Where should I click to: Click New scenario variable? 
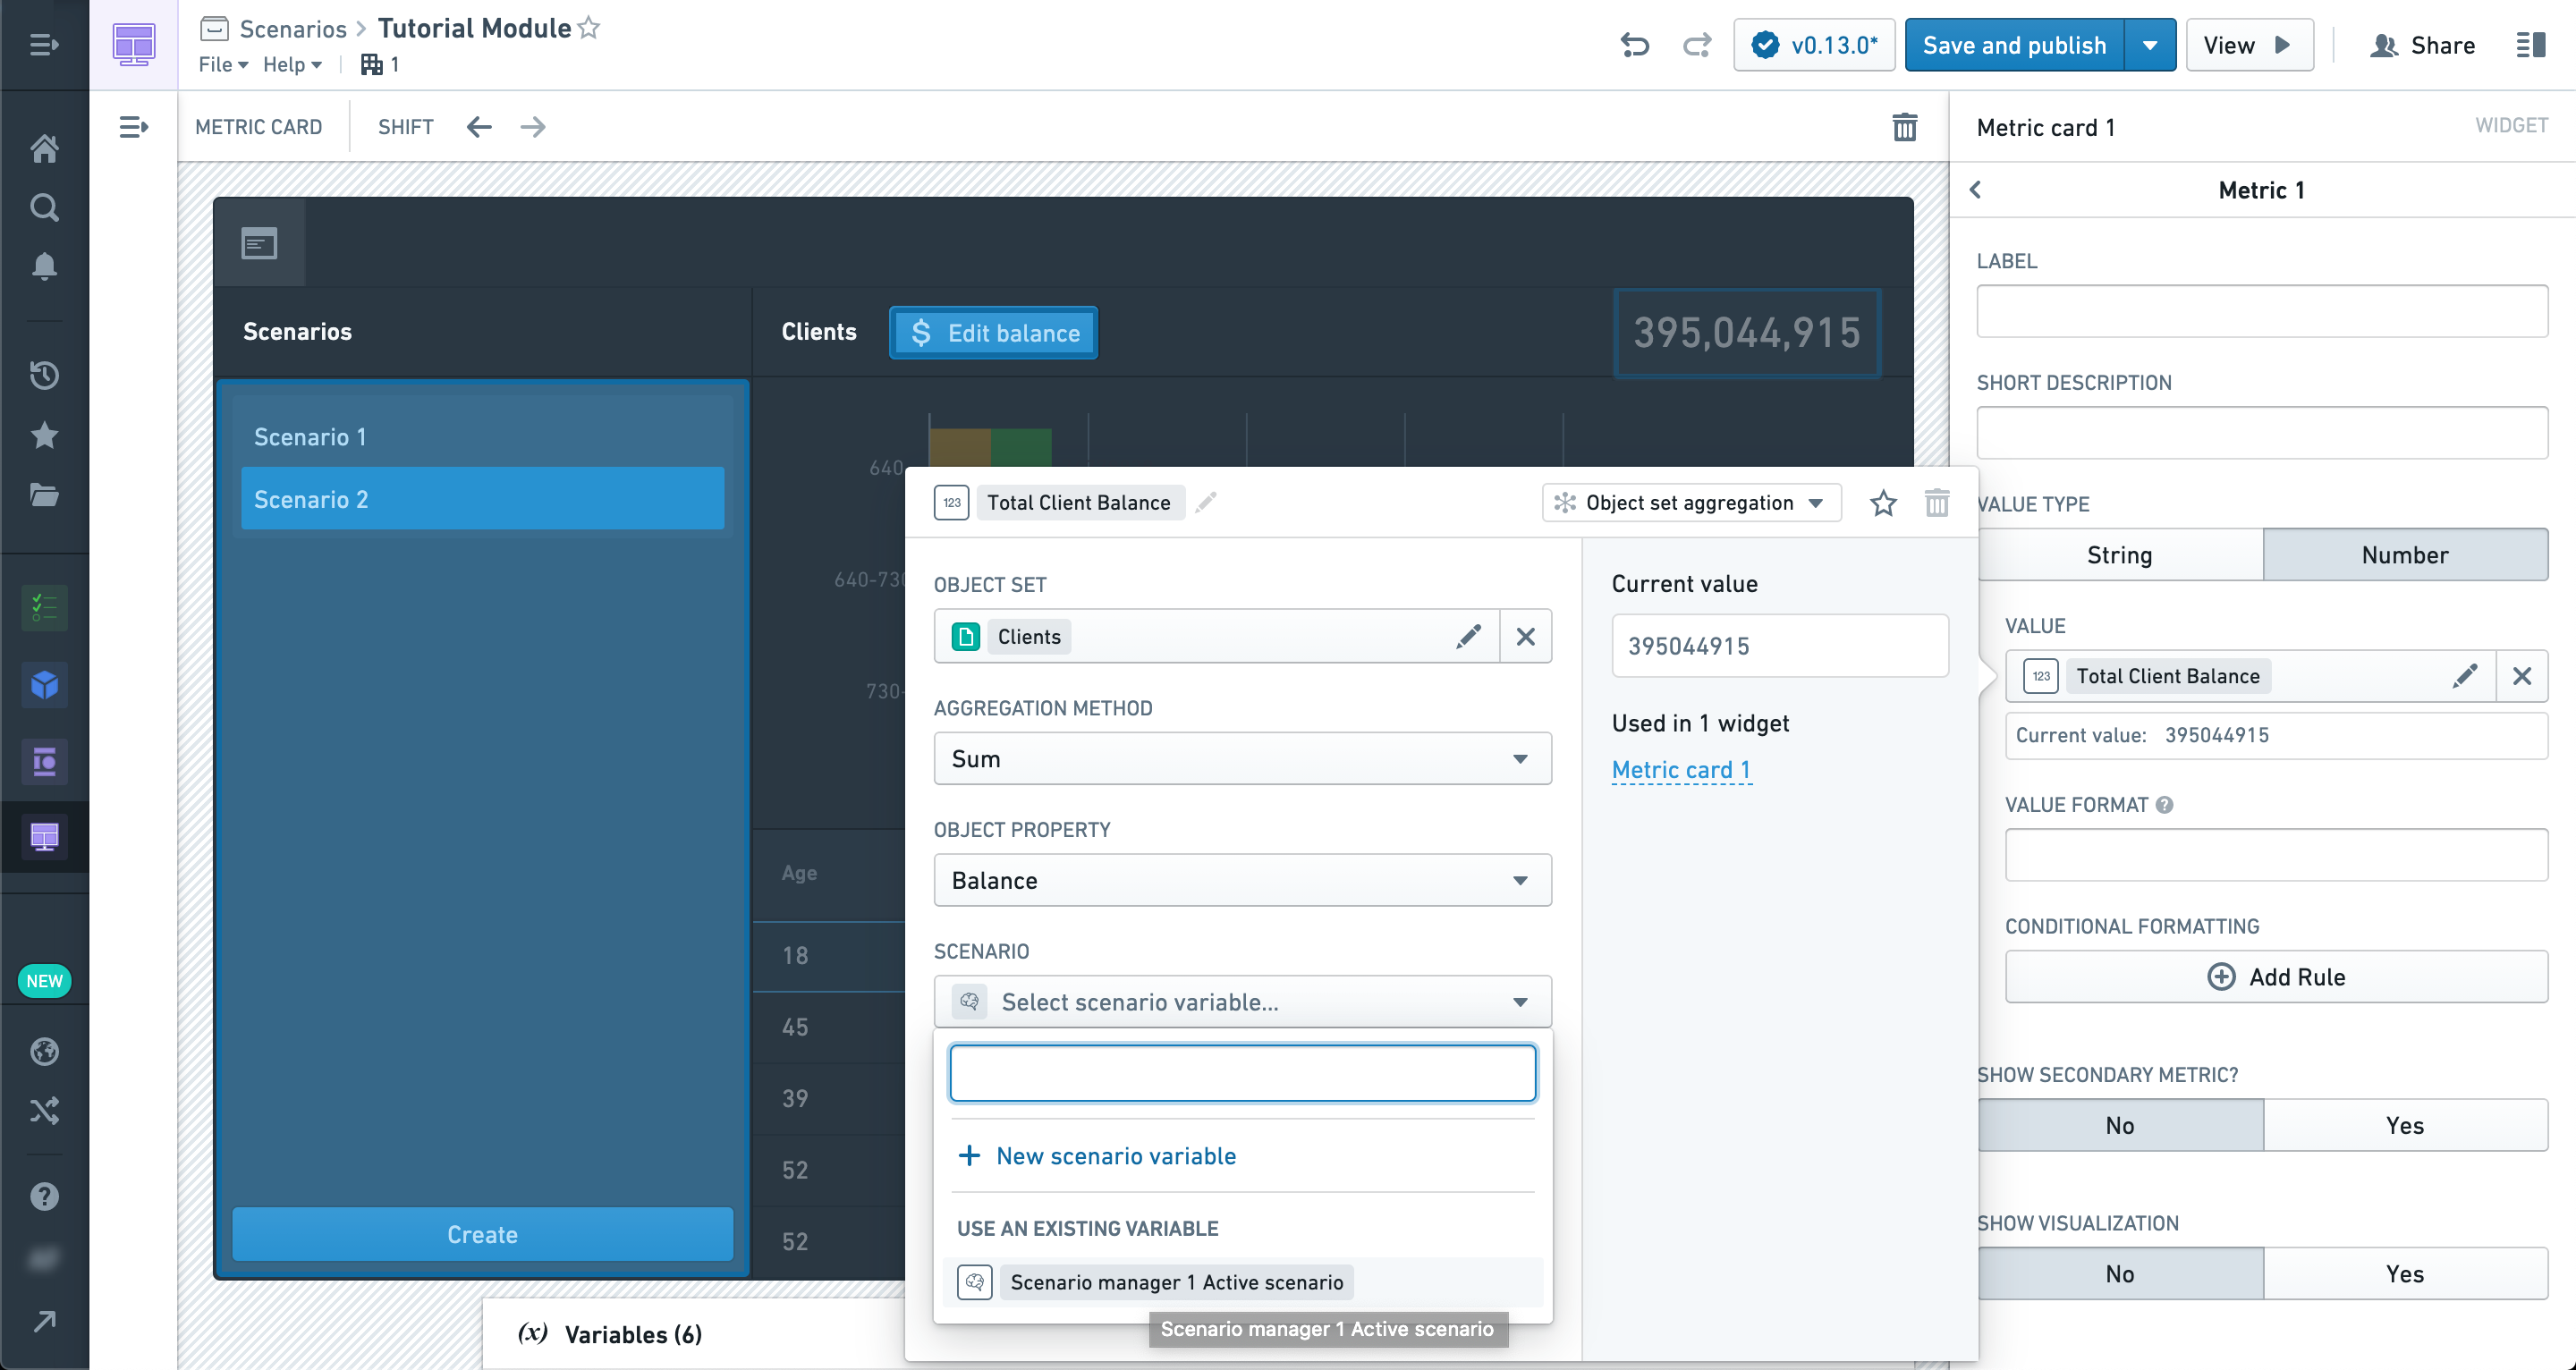1098,1156
